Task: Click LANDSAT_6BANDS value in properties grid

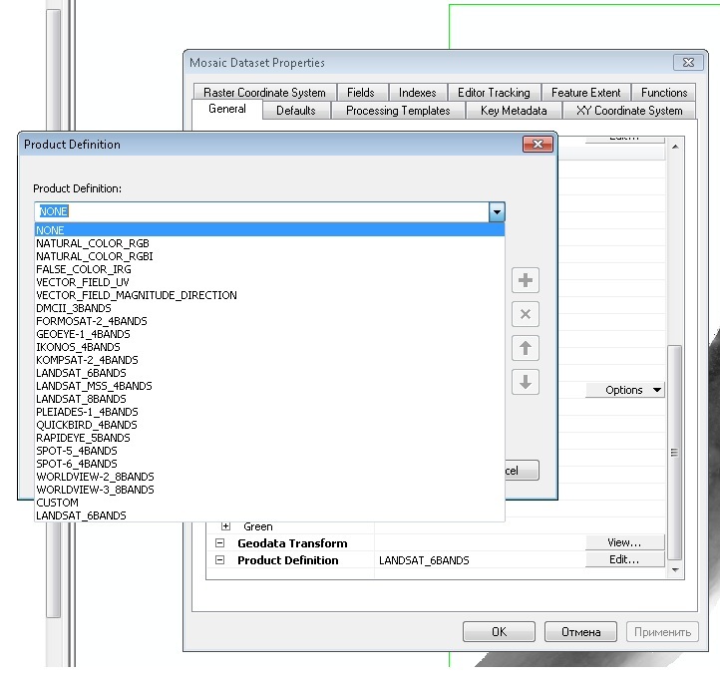Action: pyautogui.click(x=424, y=560)
